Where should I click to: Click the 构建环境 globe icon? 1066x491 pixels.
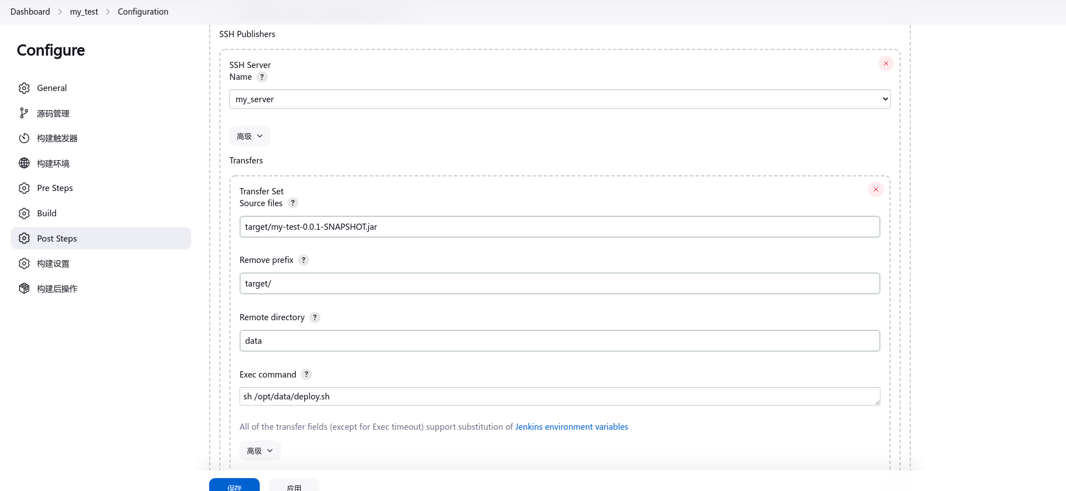click(x=24, y=163)
